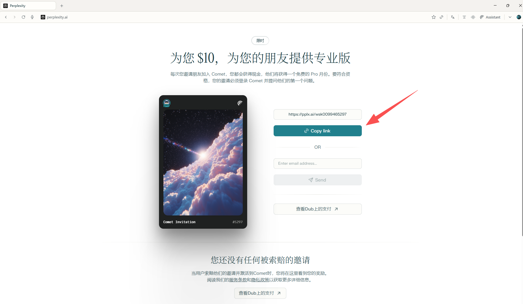This screenshot has height=304, width=523.
Task: Click the summarize lines icon in toolbar
Action: click(x=464, y=17)
